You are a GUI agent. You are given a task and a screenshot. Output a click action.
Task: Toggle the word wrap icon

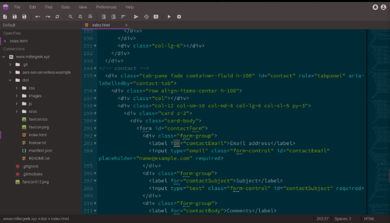(90, 17)
